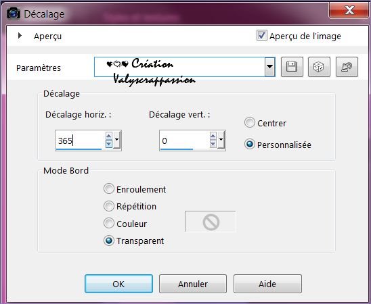Select the Enroulement edge mode
The image size is (371, 304).
[108, 189]
